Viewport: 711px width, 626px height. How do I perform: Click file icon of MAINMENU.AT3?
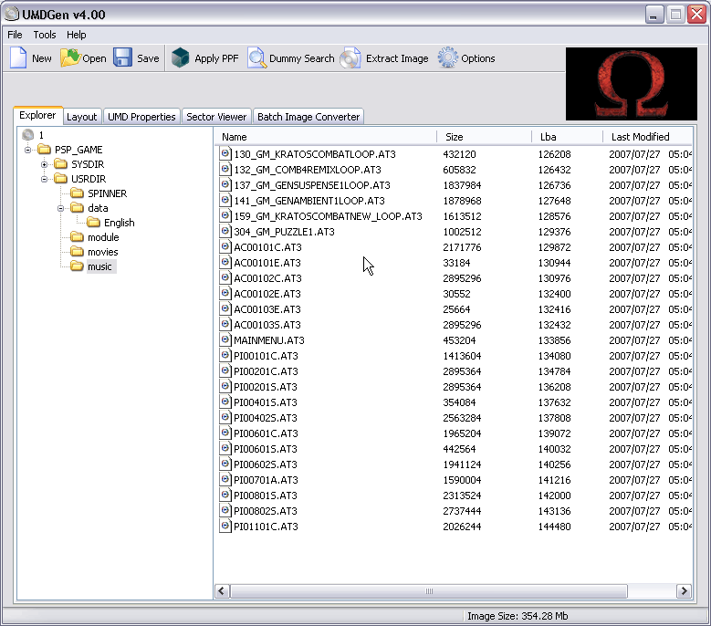pos(225,339)
